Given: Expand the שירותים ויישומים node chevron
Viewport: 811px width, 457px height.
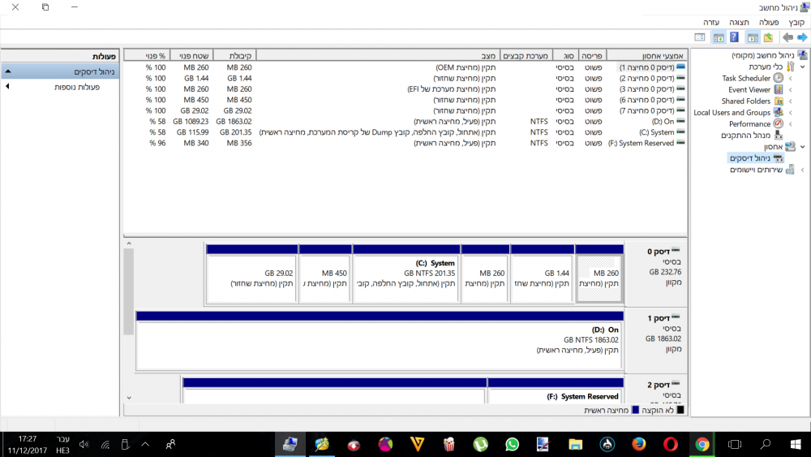Looking at the screenshot, I should (x=803, y=169).
